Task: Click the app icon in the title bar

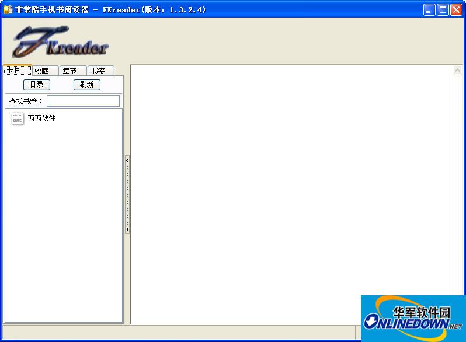Action: click(x=8, y=9)
